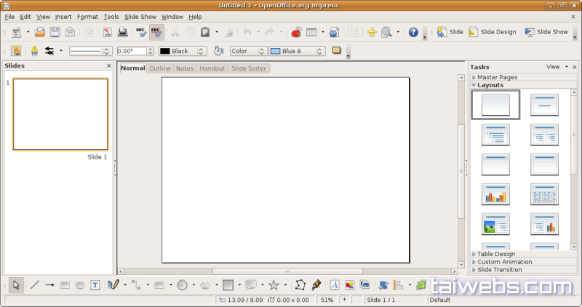Open the Fontwork Gallery
The width and height of the screenshot is (582, 307).
click(x=335, y=285)
